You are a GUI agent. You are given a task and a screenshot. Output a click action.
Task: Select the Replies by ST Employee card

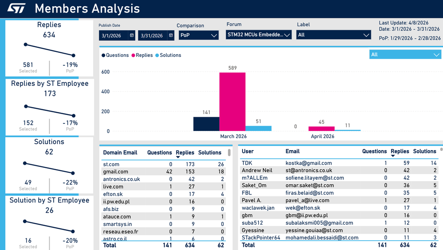49,107
